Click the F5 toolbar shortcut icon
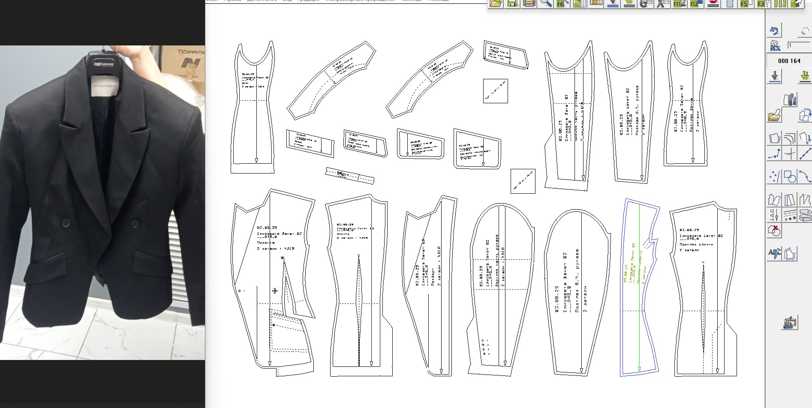 (x=746, y=3)
